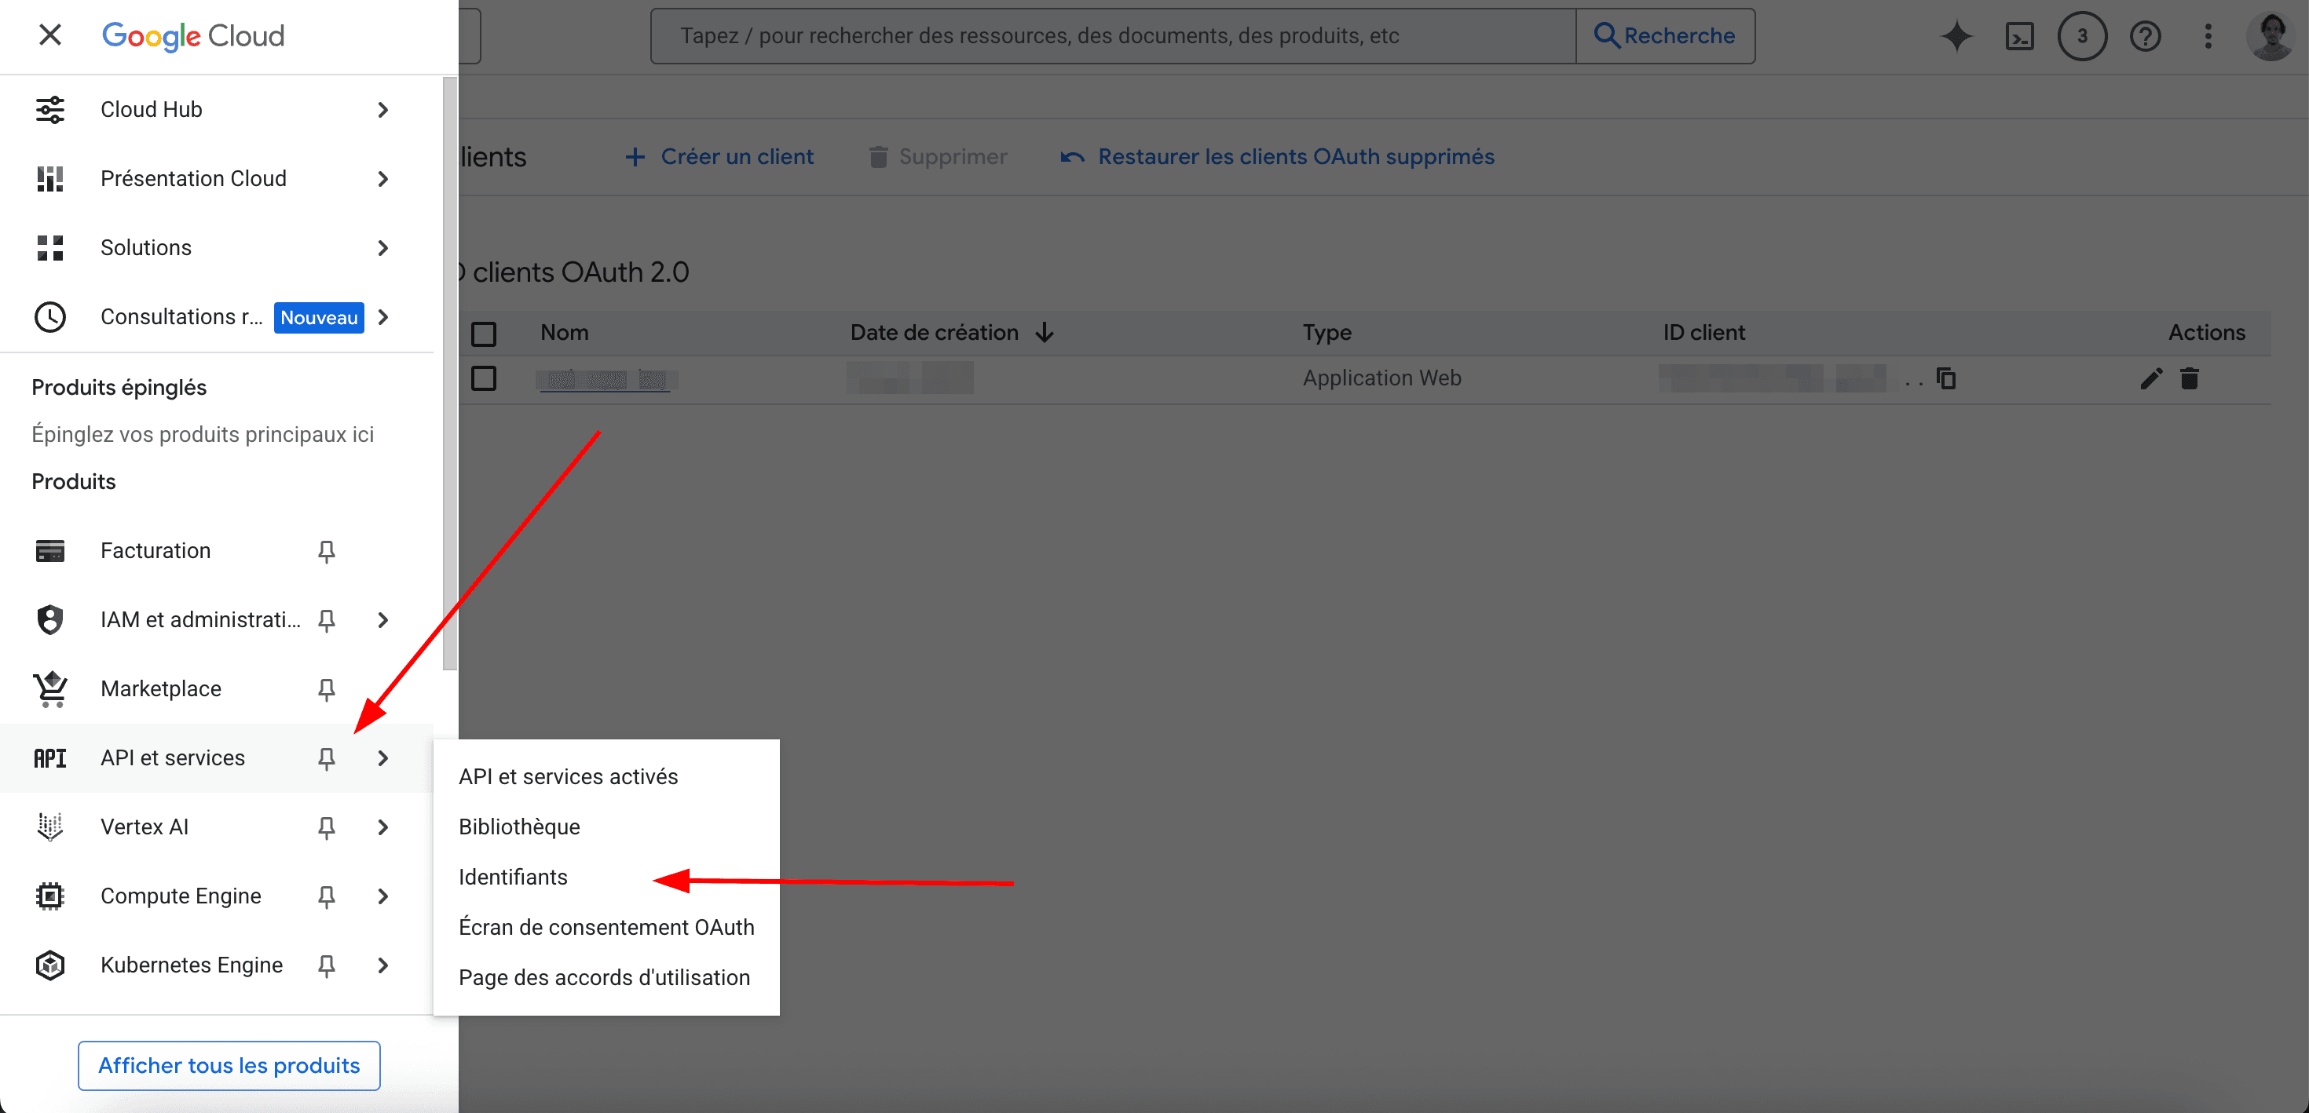Click Restaurer les clients OAuth supprimés
Image resolution: width=2309 pixels, height=1113 pixels.
[1277, 157]
